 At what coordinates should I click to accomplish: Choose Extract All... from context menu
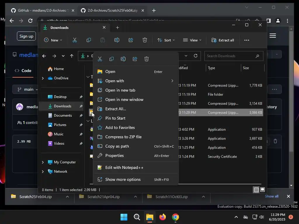(116, 109)
